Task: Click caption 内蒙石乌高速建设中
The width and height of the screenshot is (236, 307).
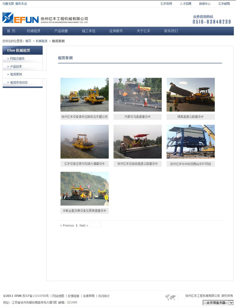Action: click(x=138, y=117)
